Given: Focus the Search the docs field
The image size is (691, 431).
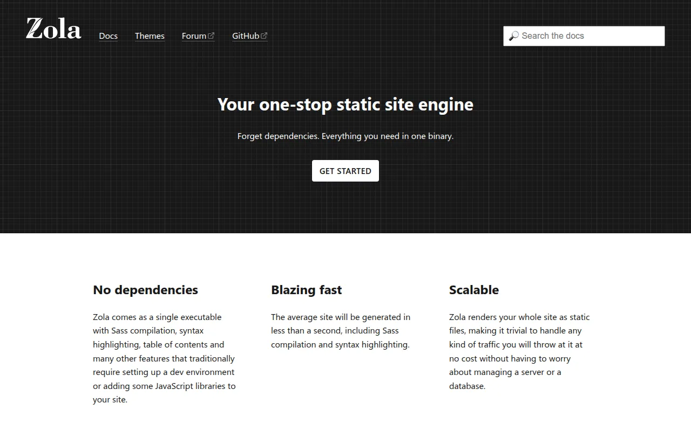Looking at the screenshot, I should coord(584,36).
